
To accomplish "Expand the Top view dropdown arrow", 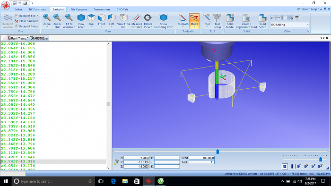I will click(x=91, y=27).
